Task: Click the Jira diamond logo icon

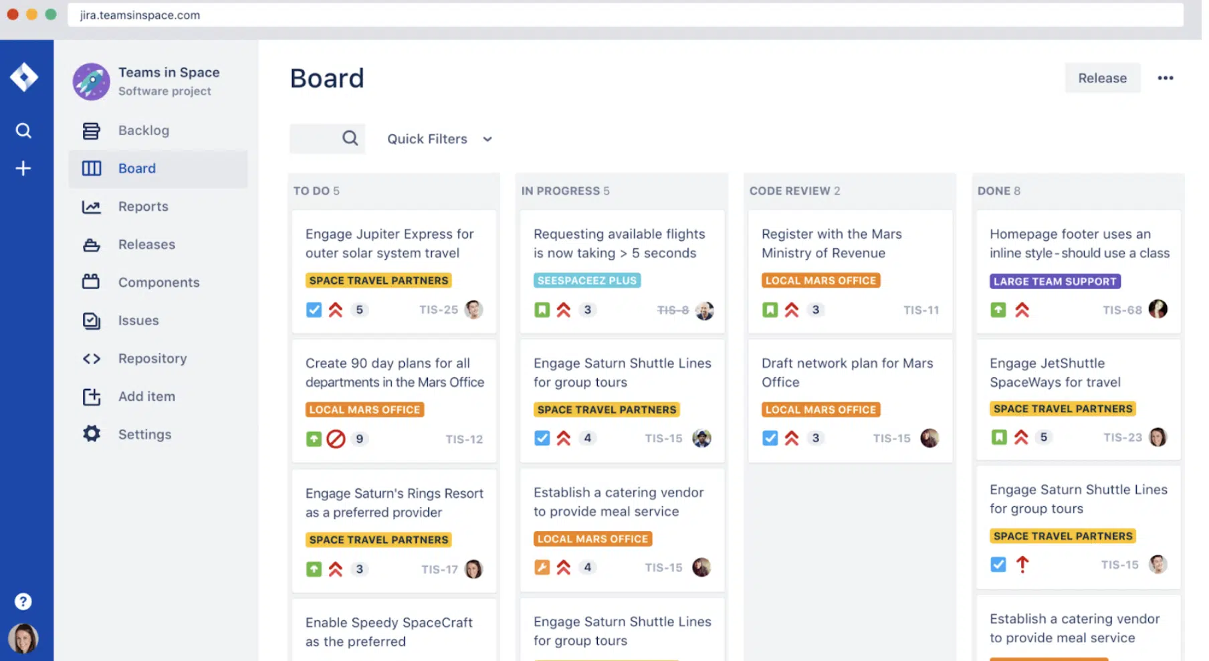Action: pos(24,77)
